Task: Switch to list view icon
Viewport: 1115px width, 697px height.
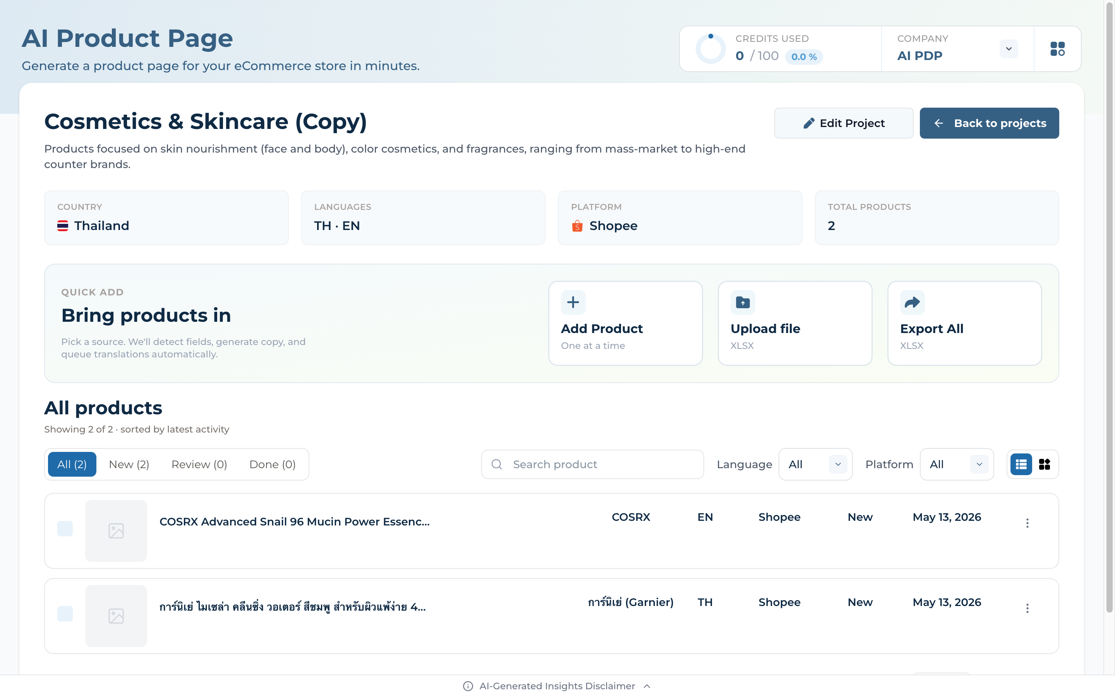Action: click(x=1021, y=464)
